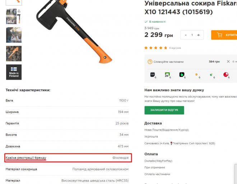Choose the black and green apple installment icon
Viewport: 237px width, 184px height.
click(x=182, y=75)
